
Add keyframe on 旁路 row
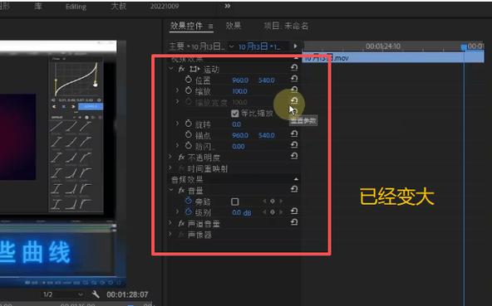click(273, 201)
